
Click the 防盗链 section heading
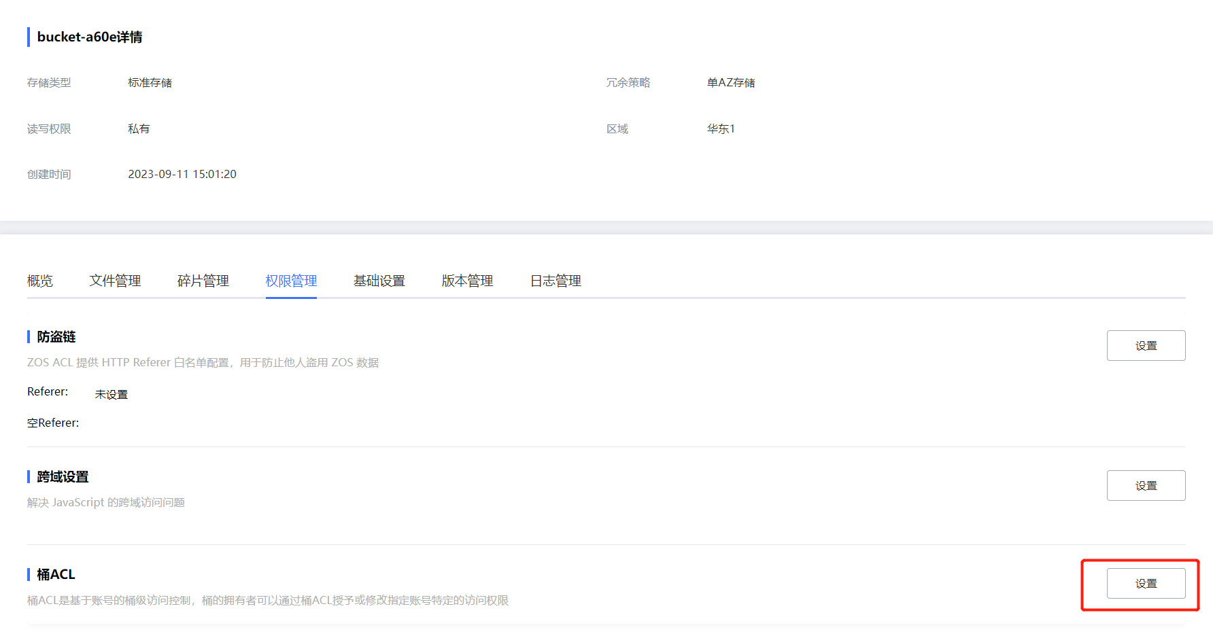click(56, 336)
